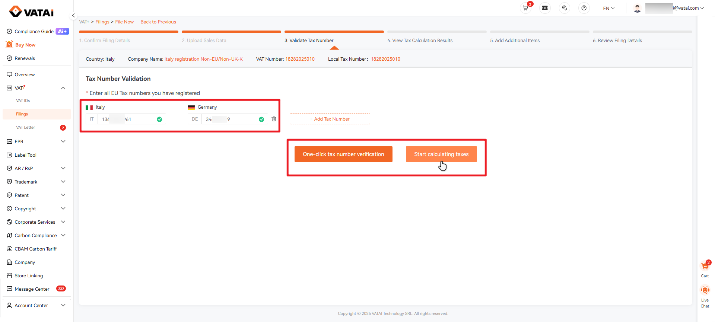Click the floating Cart icon

click(x=705, y=269)
